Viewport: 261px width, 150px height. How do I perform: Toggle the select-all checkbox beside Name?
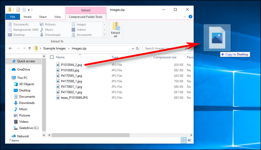click(52, 57)
